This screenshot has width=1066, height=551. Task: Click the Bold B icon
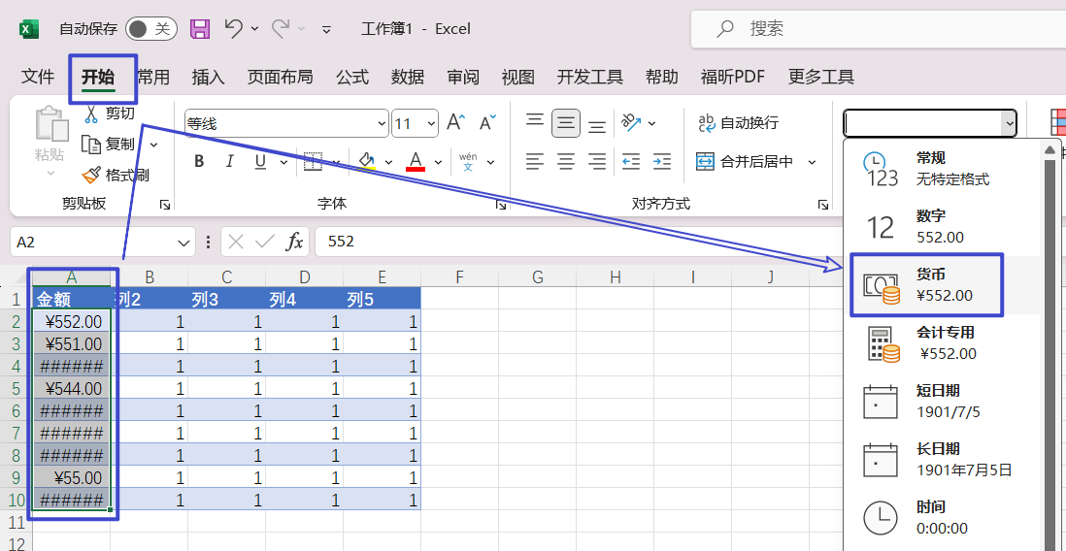tap(199, 162)
